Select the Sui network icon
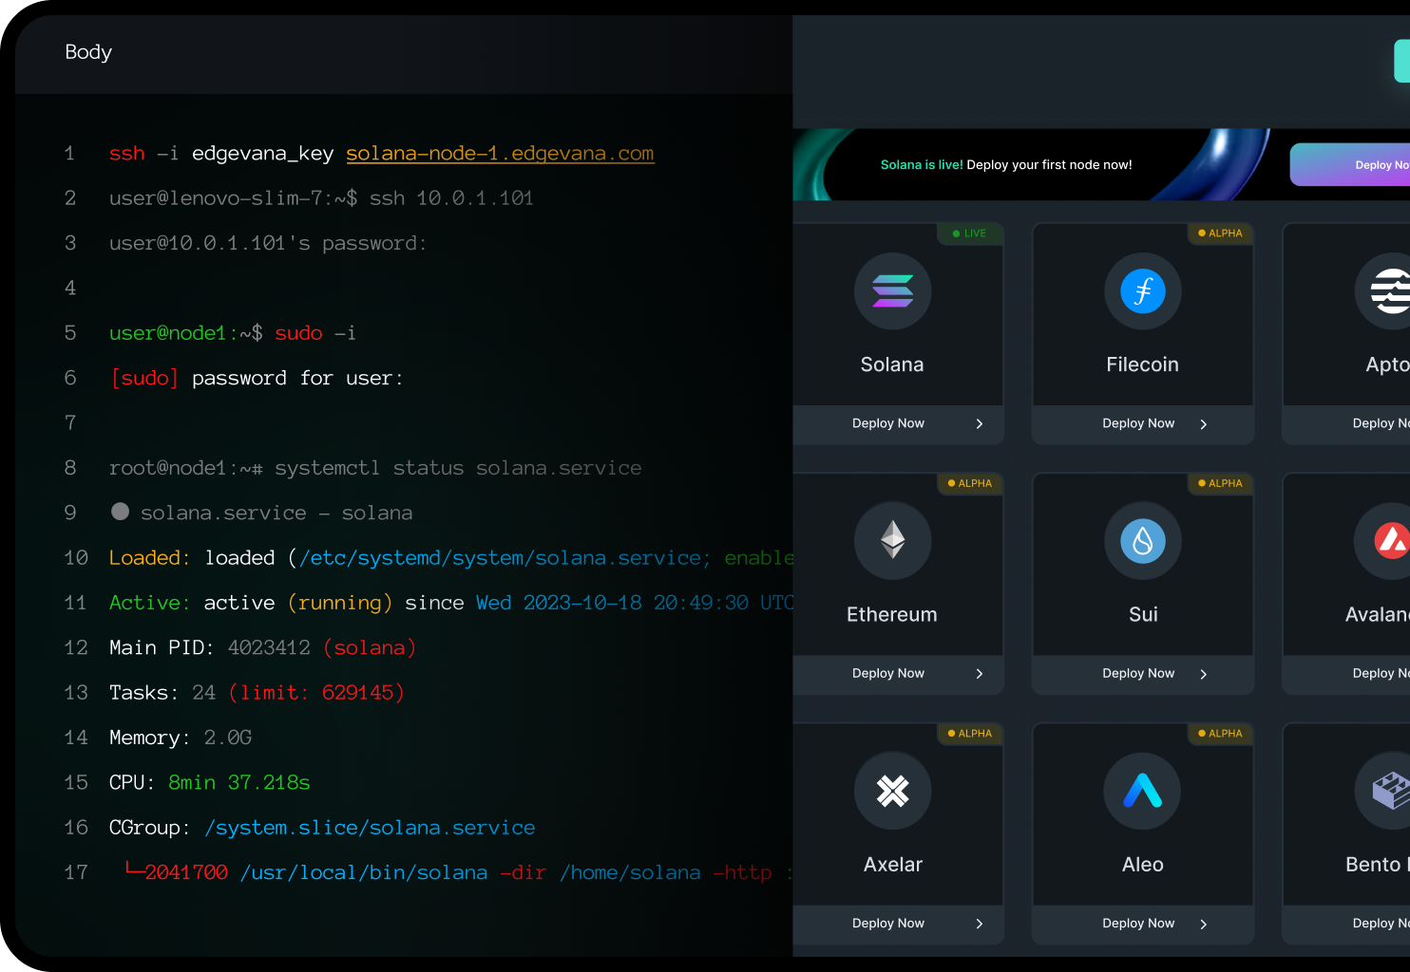The image size is (1410, 972). (x=1142, y=541)
